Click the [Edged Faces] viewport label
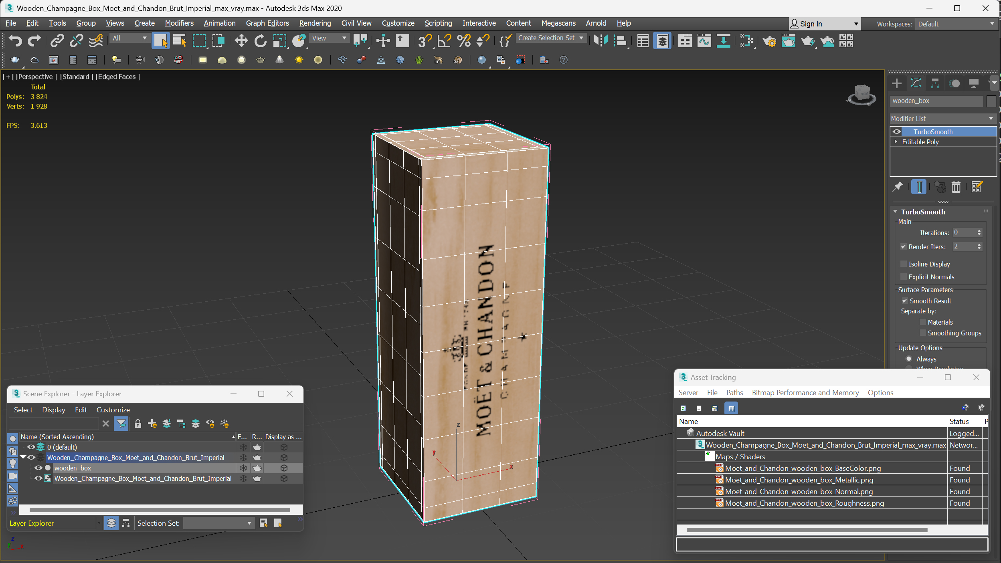The height and width of the screenshot is (563, 1001). pyautogui.click(x=118, y=77)
